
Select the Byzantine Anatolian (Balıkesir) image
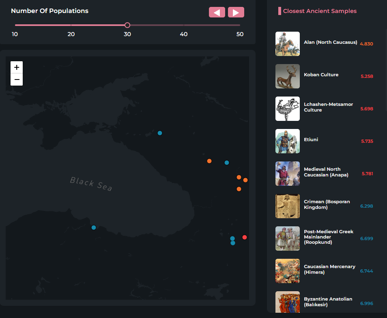tap(287, 302)
